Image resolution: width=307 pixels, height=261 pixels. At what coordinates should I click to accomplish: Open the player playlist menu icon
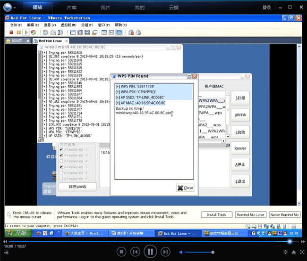click(6, 253)
